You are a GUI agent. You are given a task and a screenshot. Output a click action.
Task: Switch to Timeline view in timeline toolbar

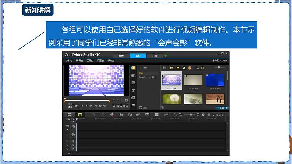coord(80,114)
